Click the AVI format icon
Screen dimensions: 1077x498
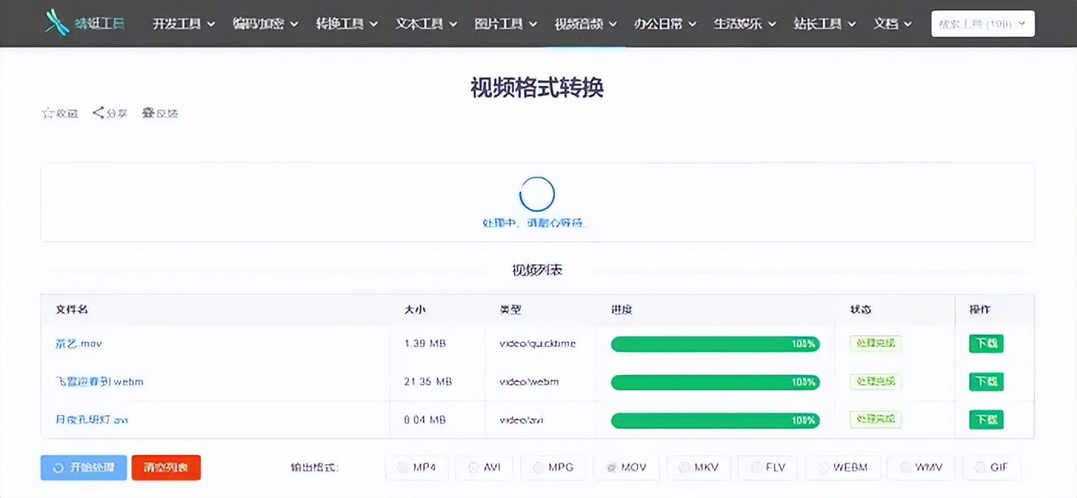pyautogui.click(x=472, y=466)
